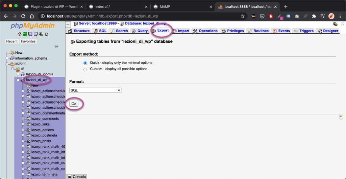This screenshot has height=179, width=346.
Task: Open the phpMyAdmin Home icon
Action: click(19, 34)
